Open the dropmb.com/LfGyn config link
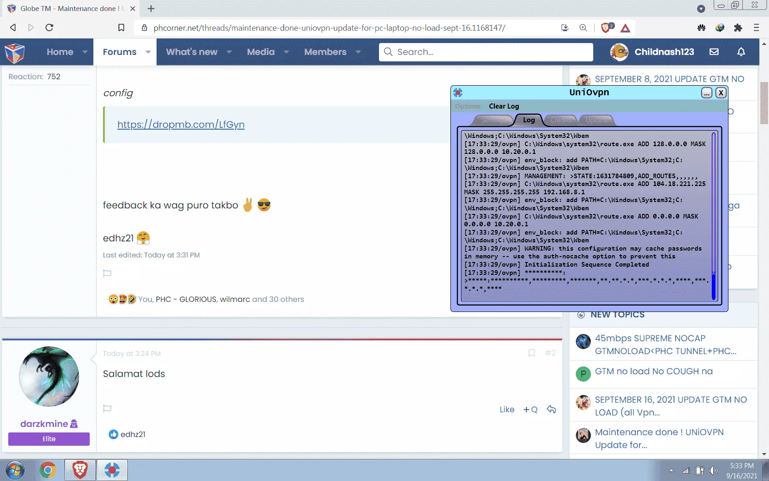Viewport: 769px width, 481px height. [181, 125]
